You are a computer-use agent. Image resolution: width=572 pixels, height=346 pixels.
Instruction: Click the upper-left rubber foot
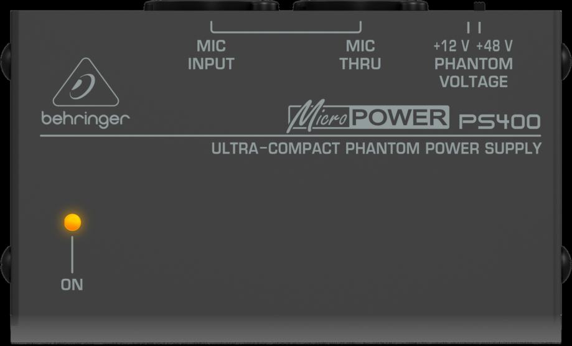pyautogui.click(x=6, y=61)
